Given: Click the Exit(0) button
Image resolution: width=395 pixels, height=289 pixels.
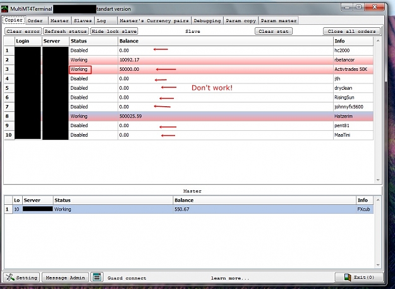Looking at the screenshot, I should pos(359,277).
